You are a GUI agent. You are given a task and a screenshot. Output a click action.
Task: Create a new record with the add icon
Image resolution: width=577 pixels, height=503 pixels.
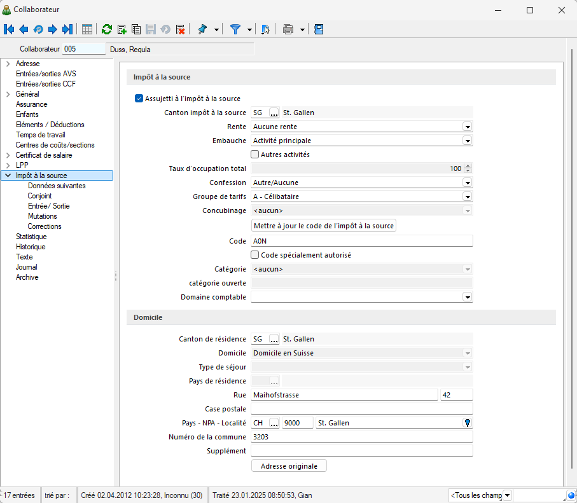coord(122,29)
